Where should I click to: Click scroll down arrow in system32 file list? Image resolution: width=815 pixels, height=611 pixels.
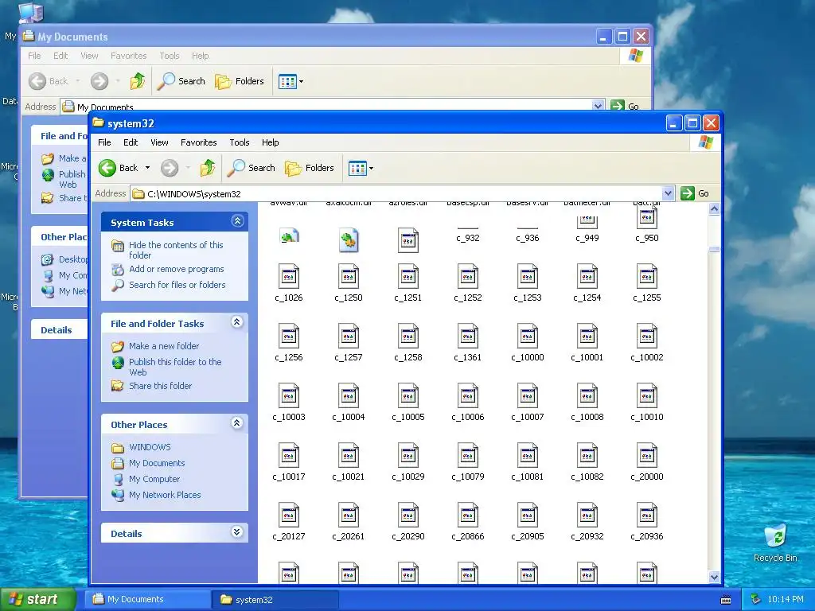tap(714, 577)
